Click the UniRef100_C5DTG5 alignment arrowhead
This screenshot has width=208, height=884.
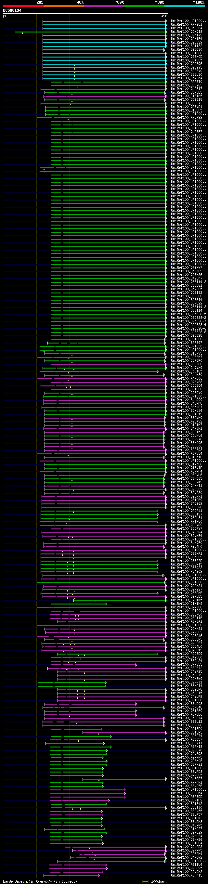coord(158,371)
